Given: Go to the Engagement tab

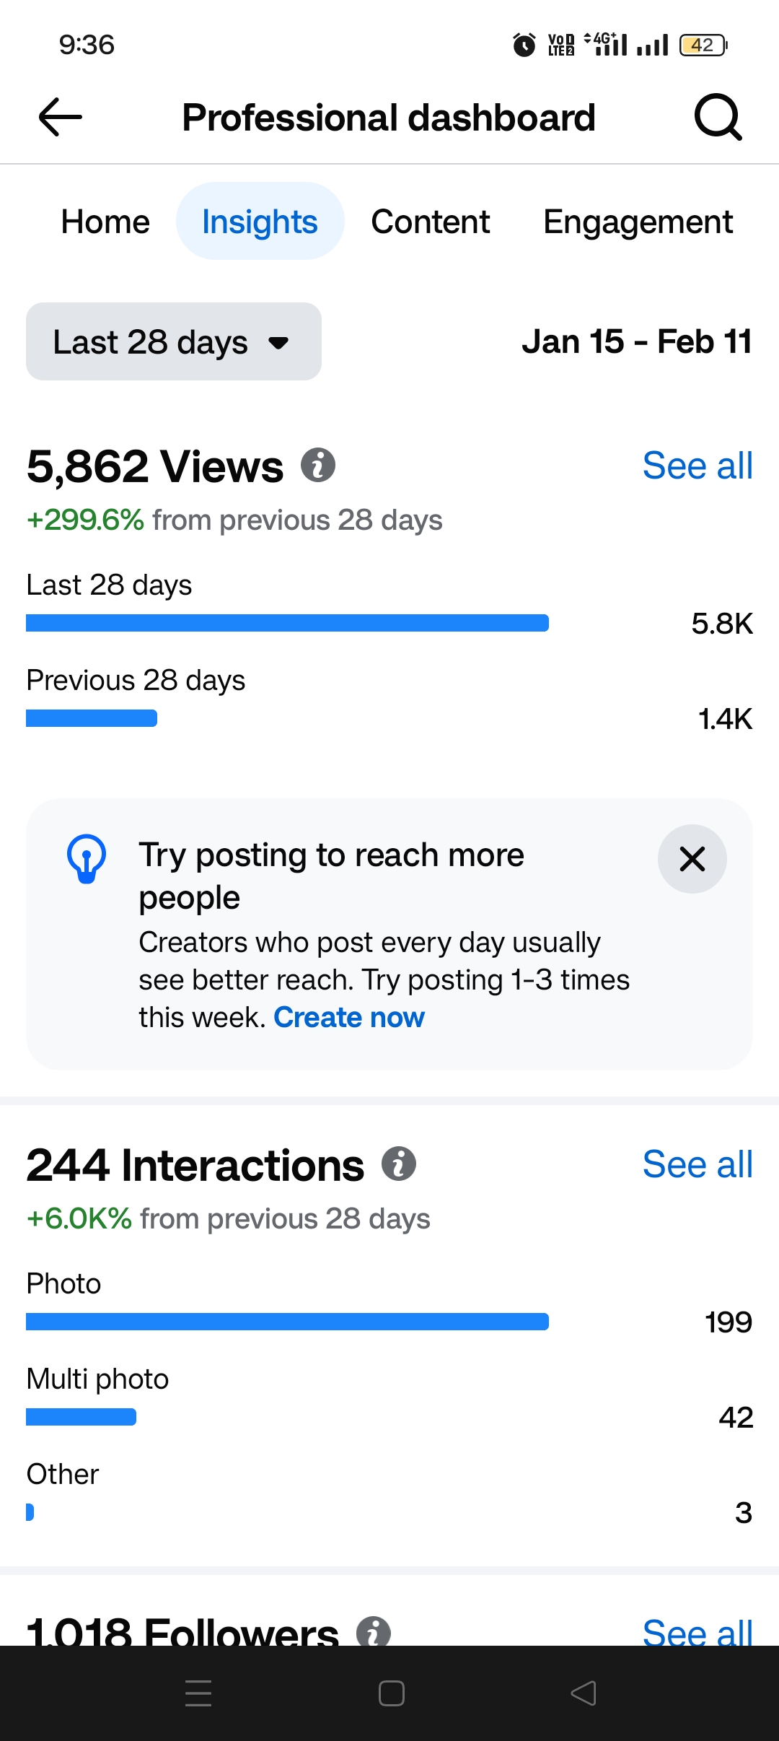Looking at the screenshot, I should [638, 222].
